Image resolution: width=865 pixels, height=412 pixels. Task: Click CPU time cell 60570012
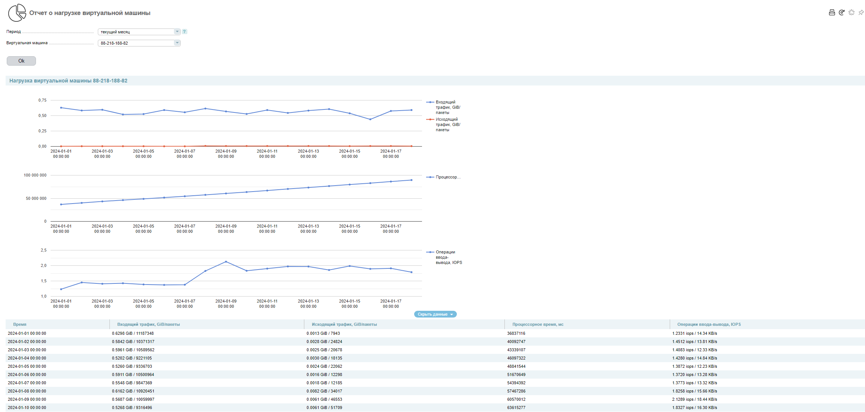[x=516, y=399]
